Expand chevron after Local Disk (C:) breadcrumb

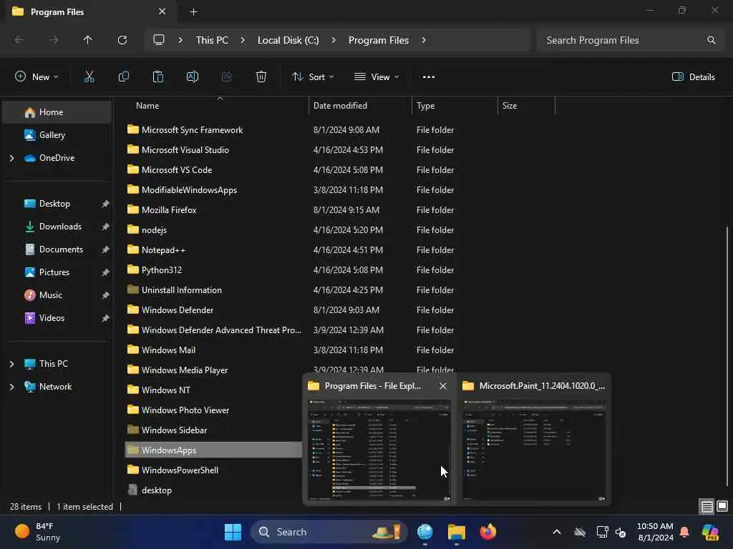(x=334, y=40)
